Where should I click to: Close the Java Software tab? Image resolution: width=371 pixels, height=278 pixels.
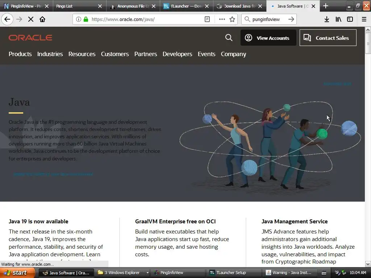click(313, 6)
